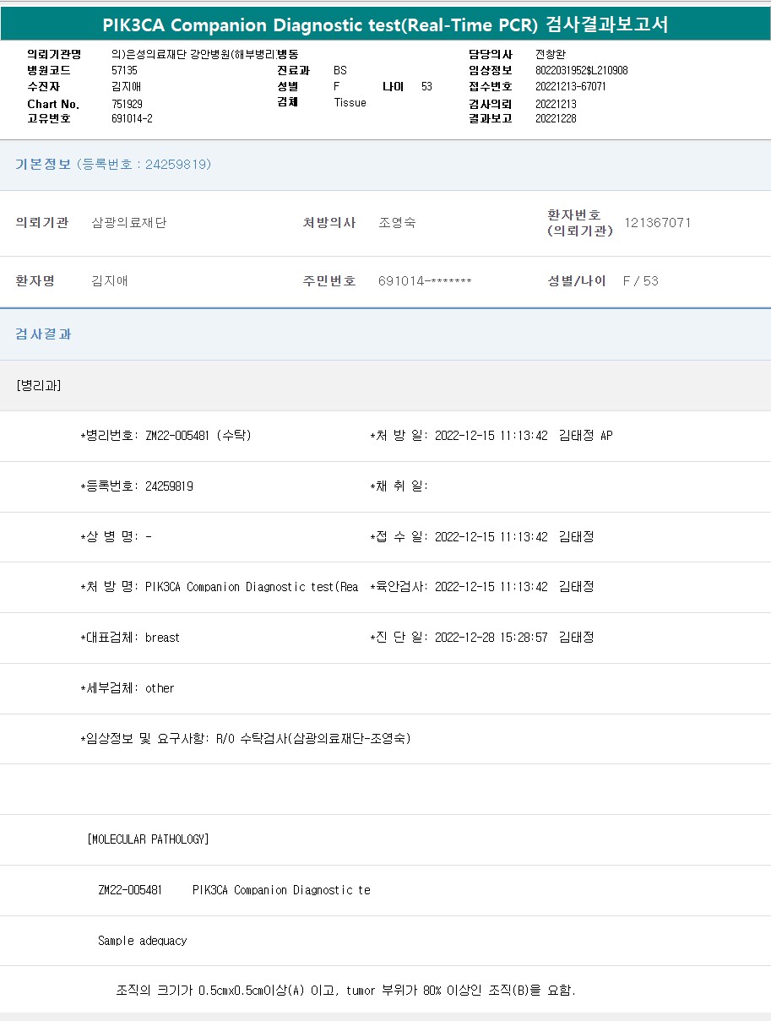Select hospital code value 57135
Viewport: 771px width, 1021px height.
[124, 71]
